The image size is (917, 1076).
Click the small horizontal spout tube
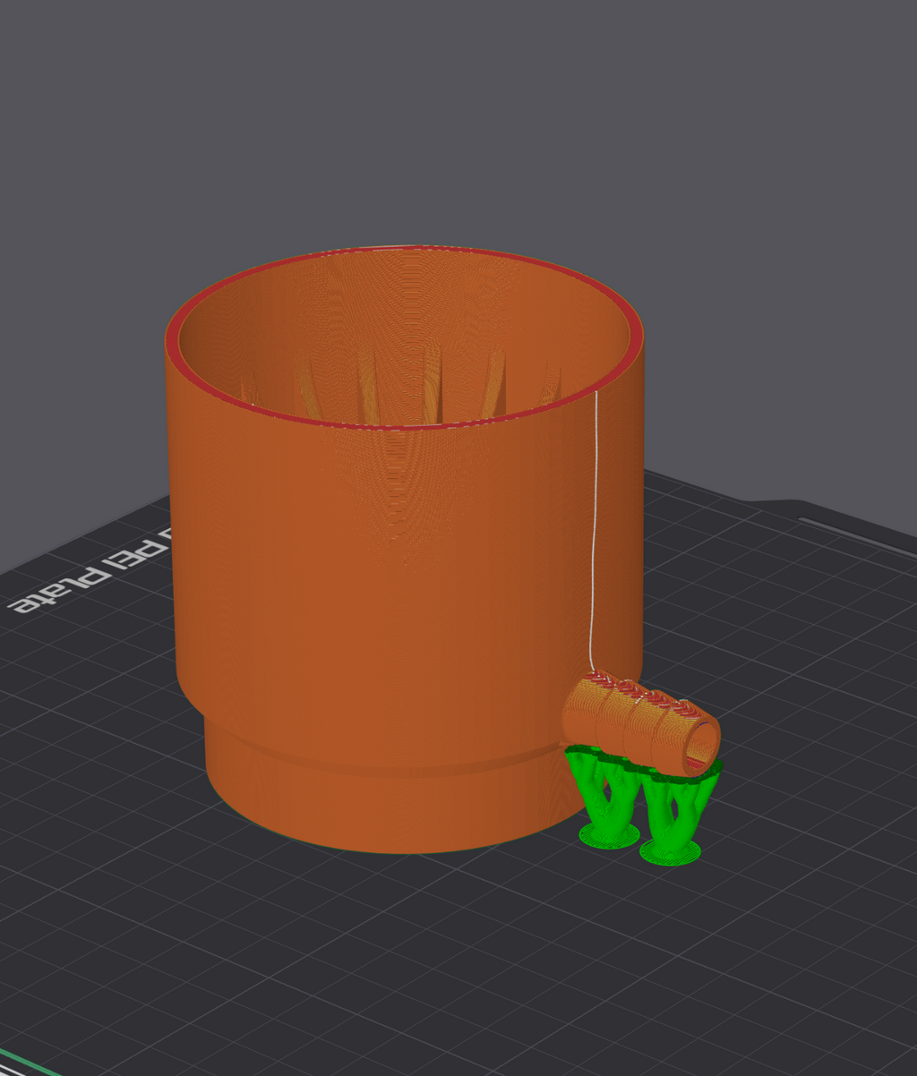click(642, 723)
